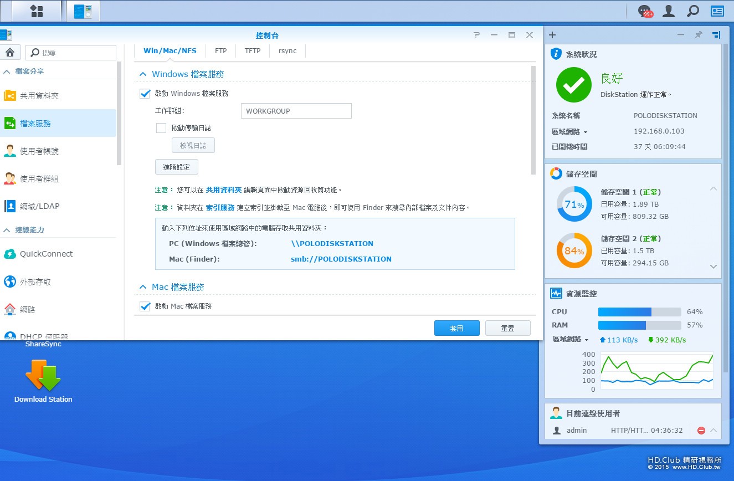
Task: Open the user options icon in the top bar
Action: coord(669,11)
